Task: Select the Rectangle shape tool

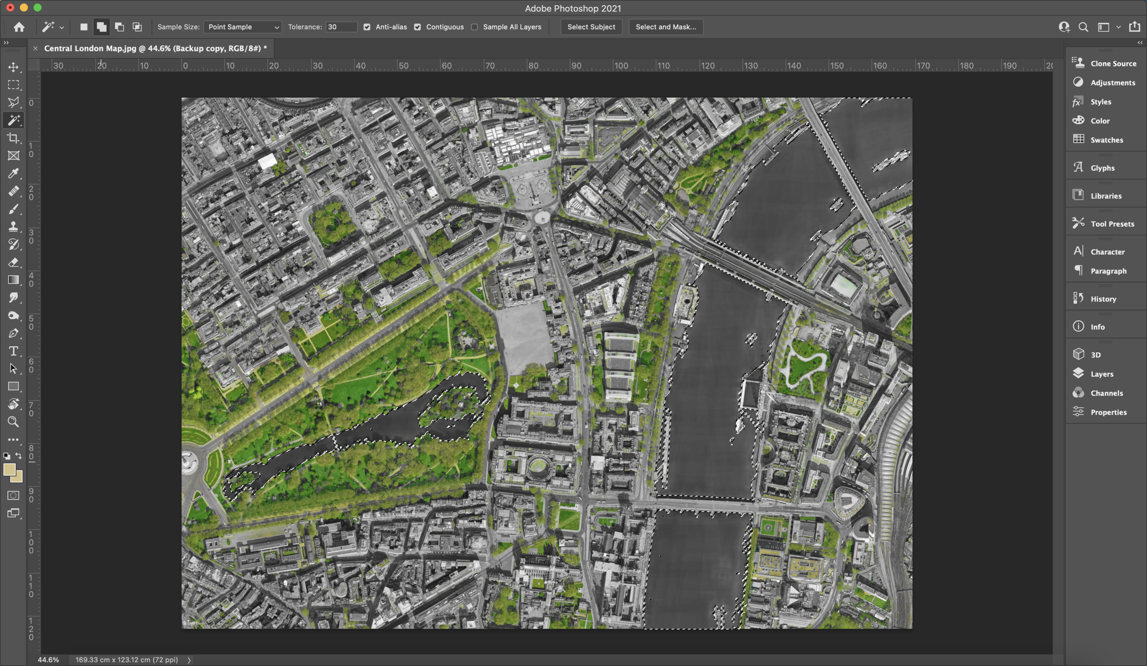Action: pyautogui.click(x=13, y=387)
